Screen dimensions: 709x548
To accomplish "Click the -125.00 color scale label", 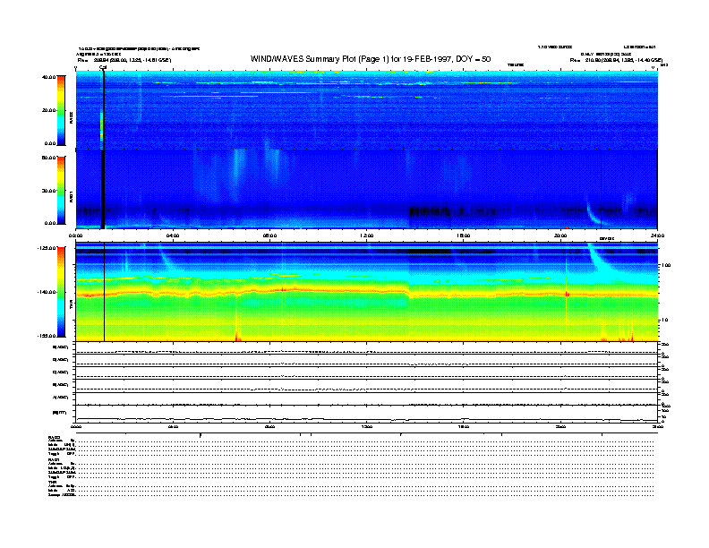I will point(47,248).
